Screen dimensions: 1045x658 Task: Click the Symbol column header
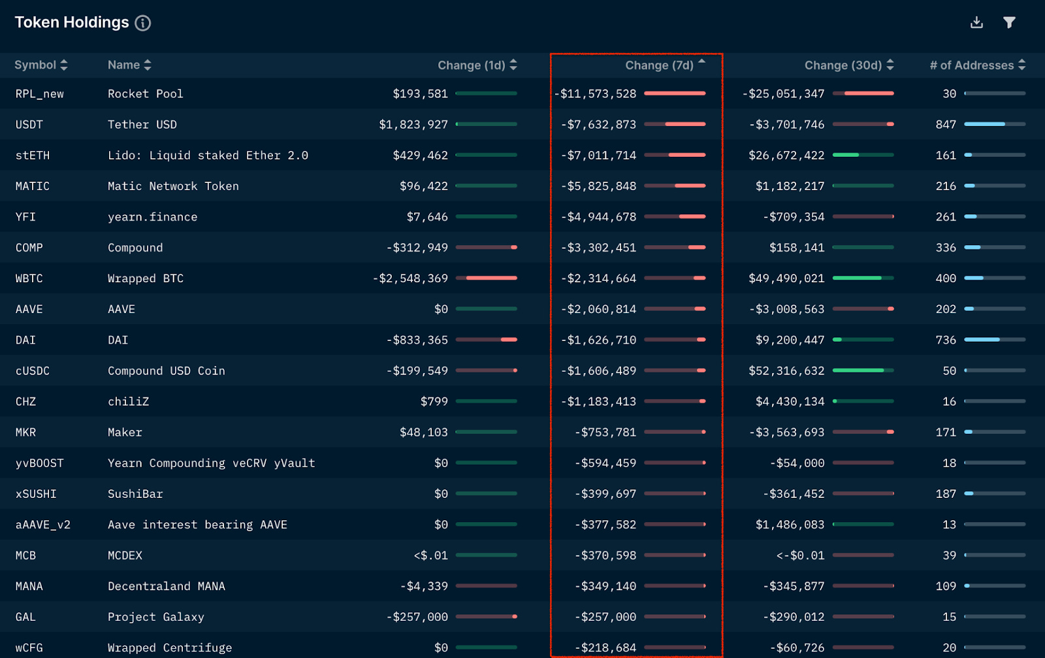point(35,65)
